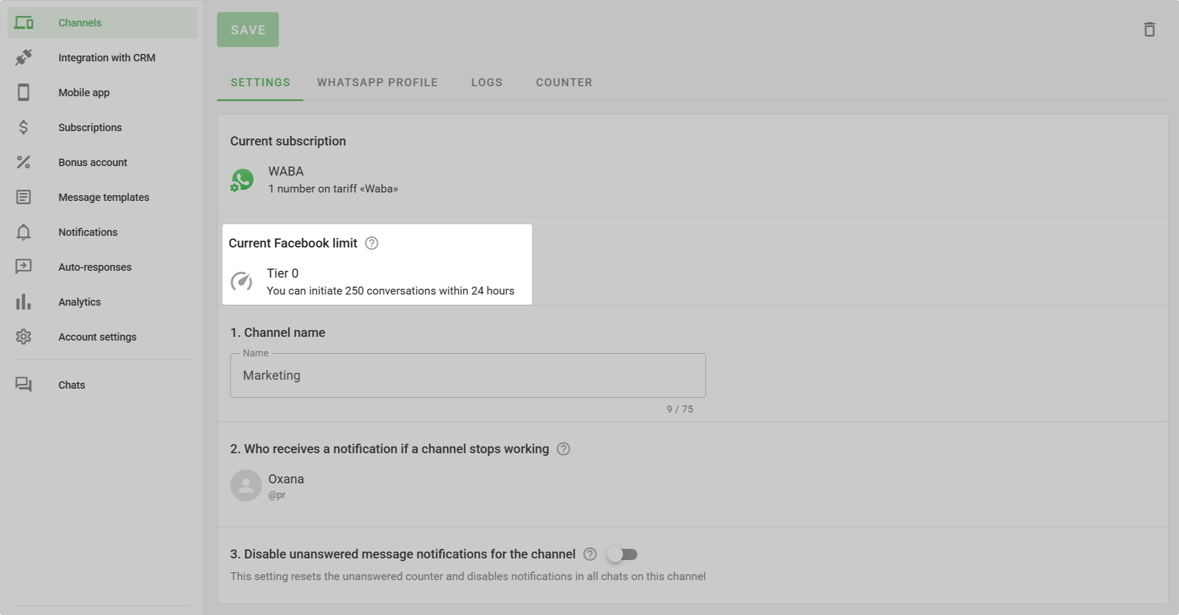Click the dollar sign Subscriptions icon
Image resolution: width=1179 pixels, height=615 pixels.
[x=24, y=127]
